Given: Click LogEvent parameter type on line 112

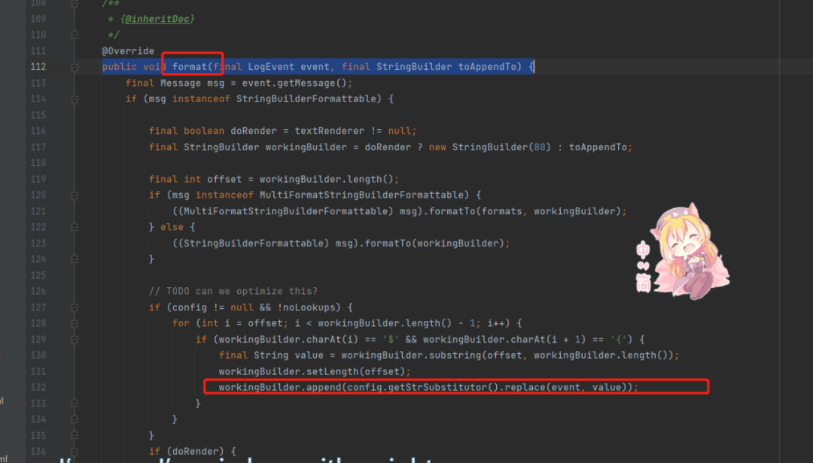Looking at the screenshot, I should [x=271, y=67].
